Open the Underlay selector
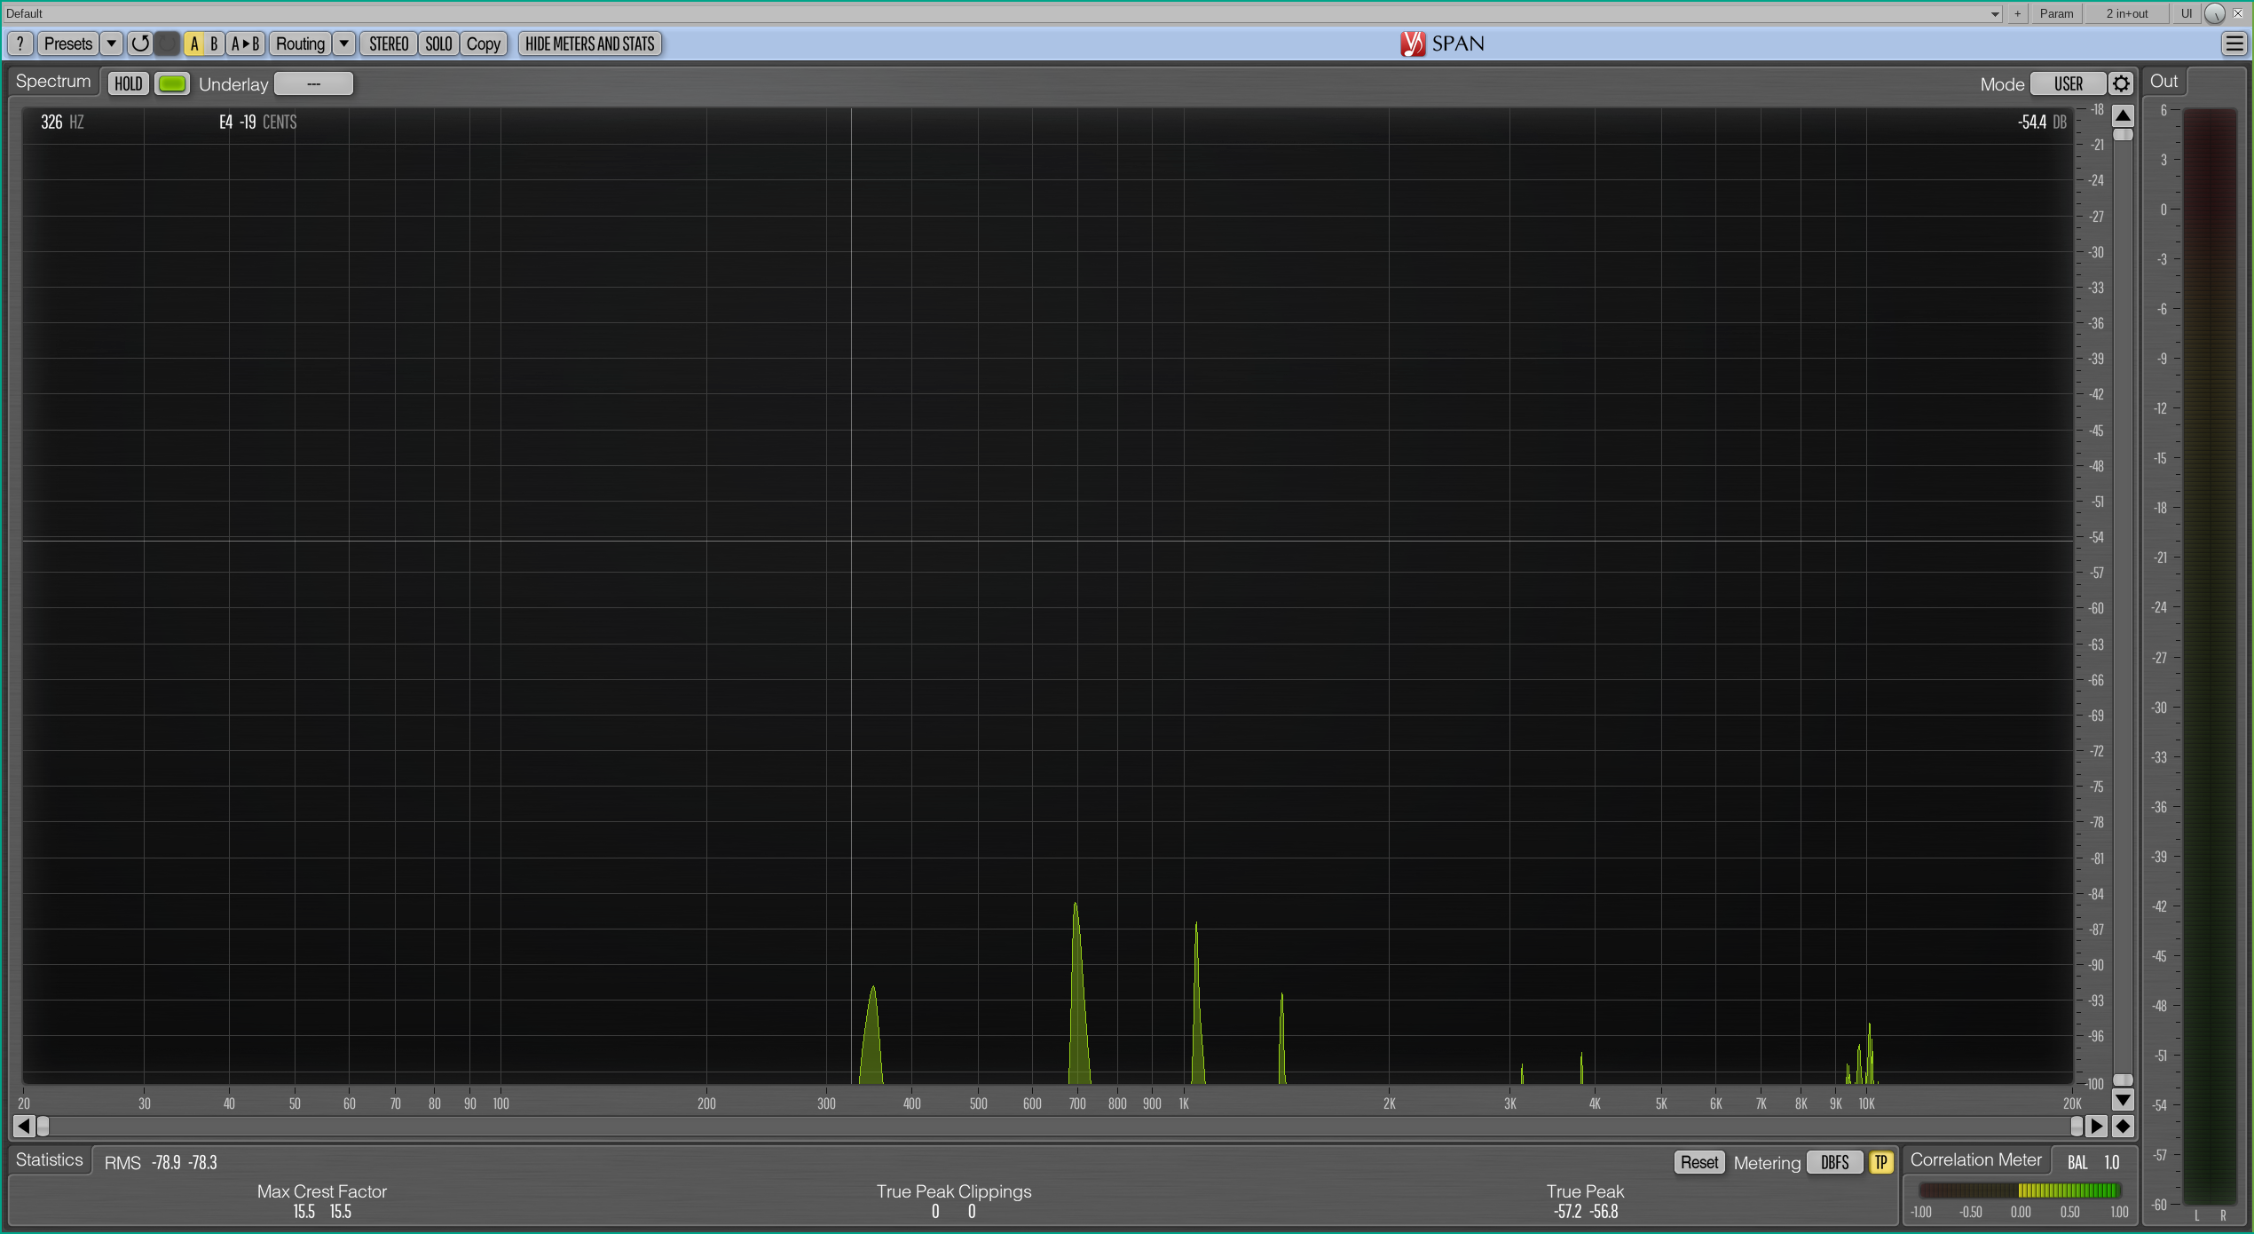Image resolution: width=2254 pixels, height=1234 pixels. coord(313,83)
